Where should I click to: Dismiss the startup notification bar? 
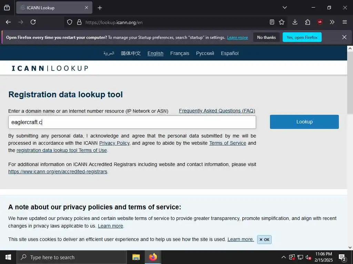344,37
